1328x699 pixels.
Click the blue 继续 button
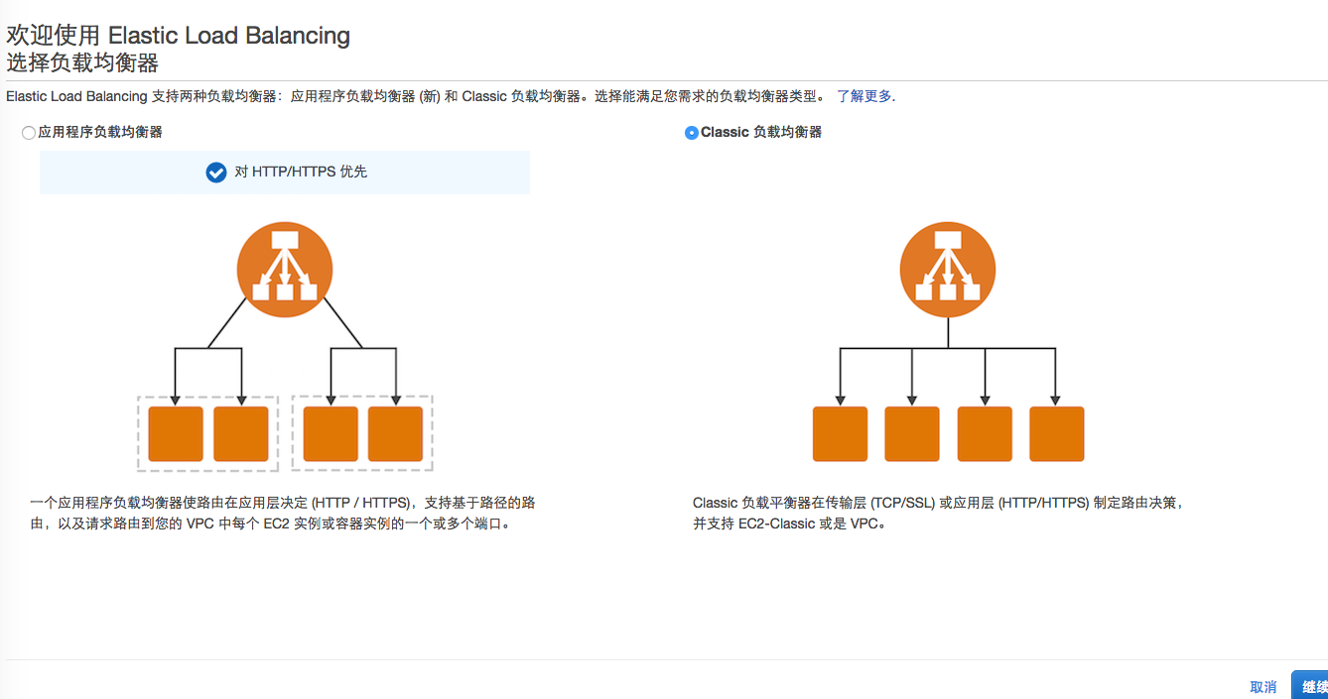(1310, 686)
